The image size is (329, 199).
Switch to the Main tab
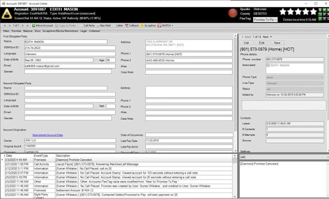[x=6, y=31]
